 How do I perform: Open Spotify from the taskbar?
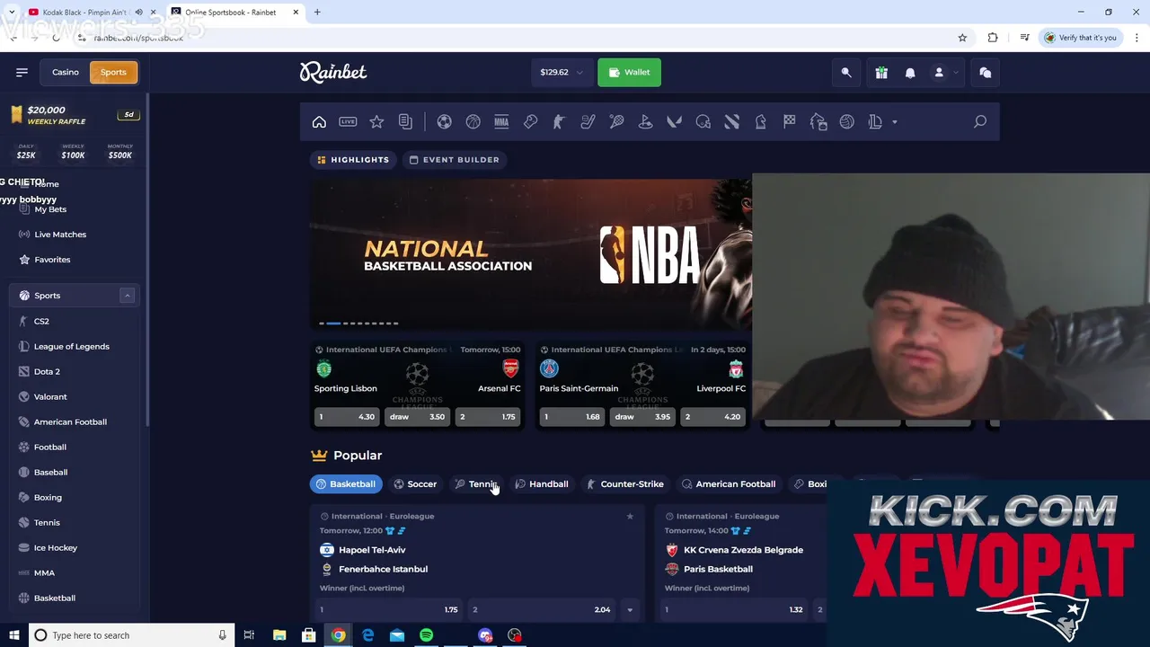[427, 635]
